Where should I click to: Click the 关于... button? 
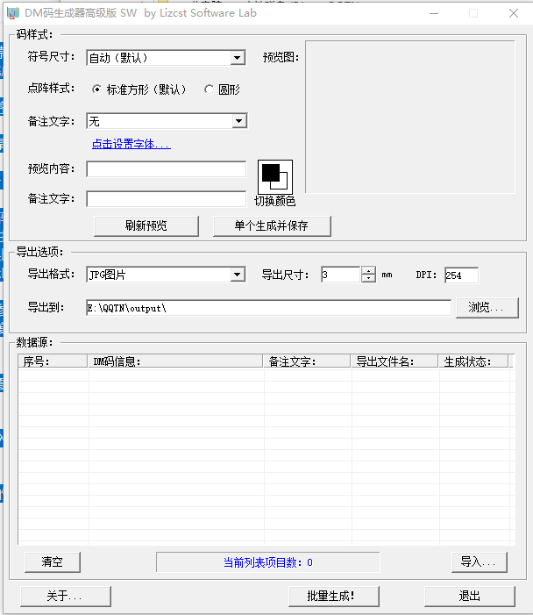click(x=66, y=597)
